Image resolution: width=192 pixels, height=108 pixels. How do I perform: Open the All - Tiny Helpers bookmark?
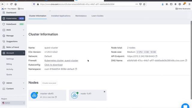[x=9, y=9]
